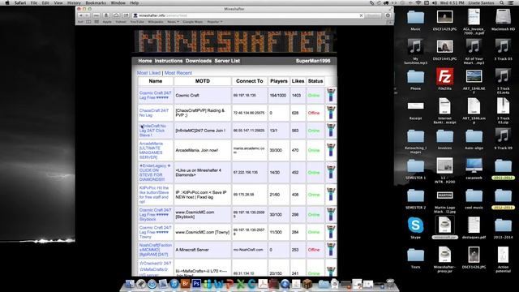Open Microsoft PowerPoint from the dock
This screenshot has width=519, height=292.
tap(229, 284)
